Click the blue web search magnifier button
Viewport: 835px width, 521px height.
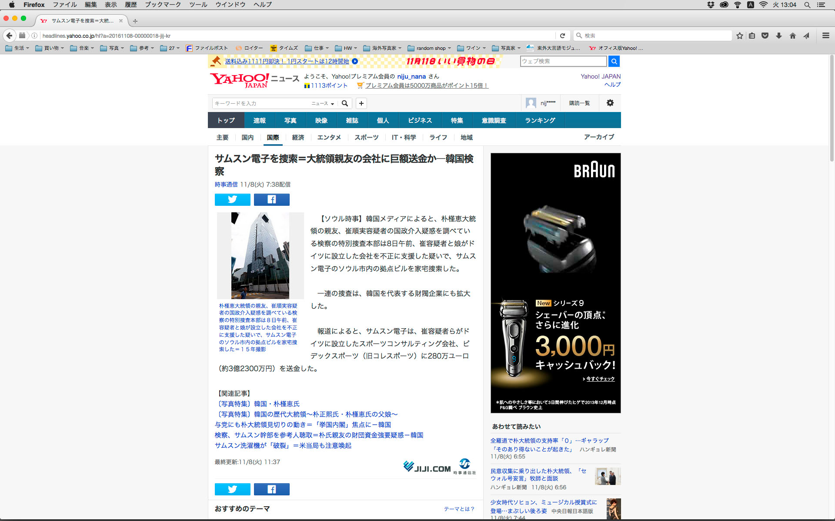614,61
